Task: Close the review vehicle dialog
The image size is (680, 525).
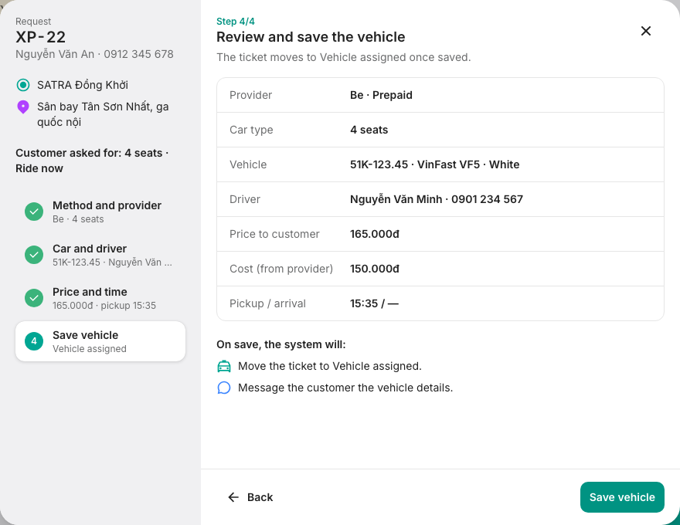Action: (x=646, y=31)
